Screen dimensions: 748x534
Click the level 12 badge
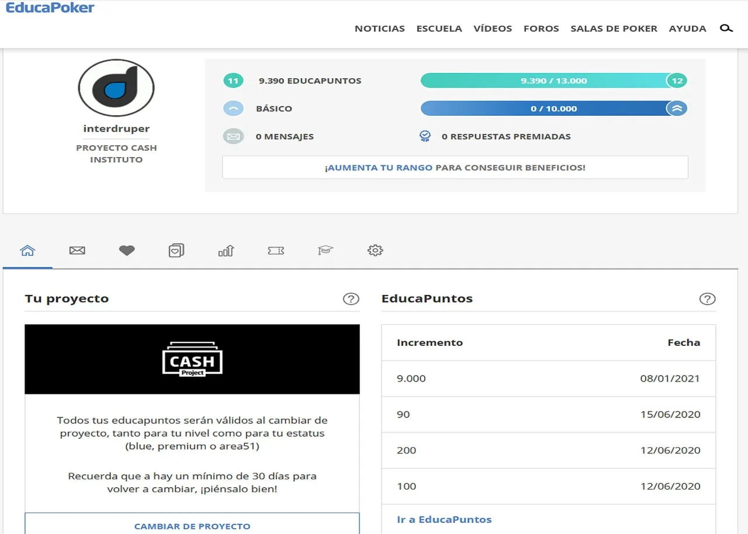pyautogui.click(x=677, y=81)
